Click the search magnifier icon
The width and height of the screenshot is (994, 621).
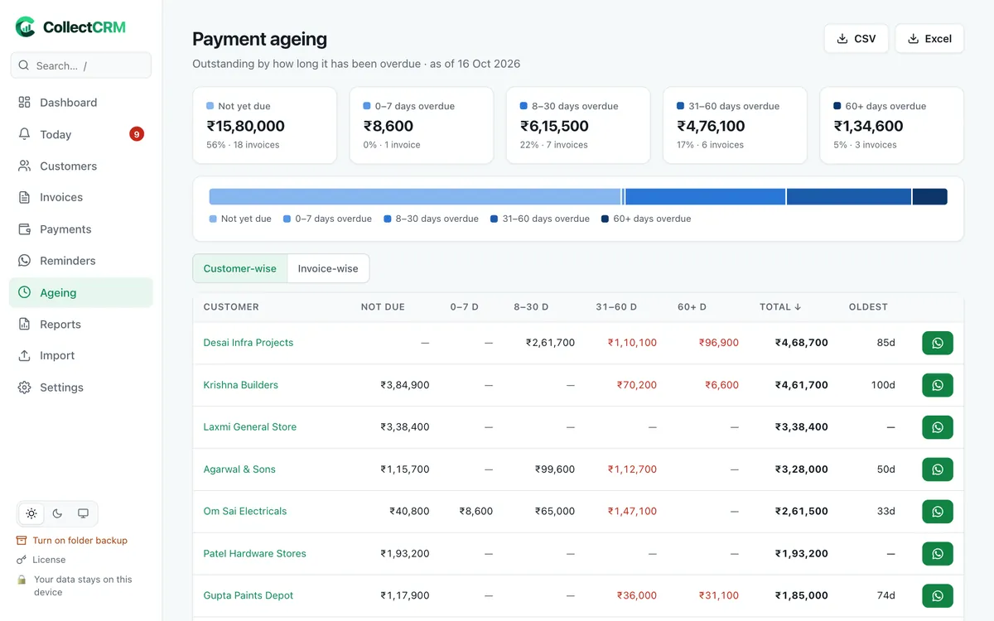[x=25, y=65]
